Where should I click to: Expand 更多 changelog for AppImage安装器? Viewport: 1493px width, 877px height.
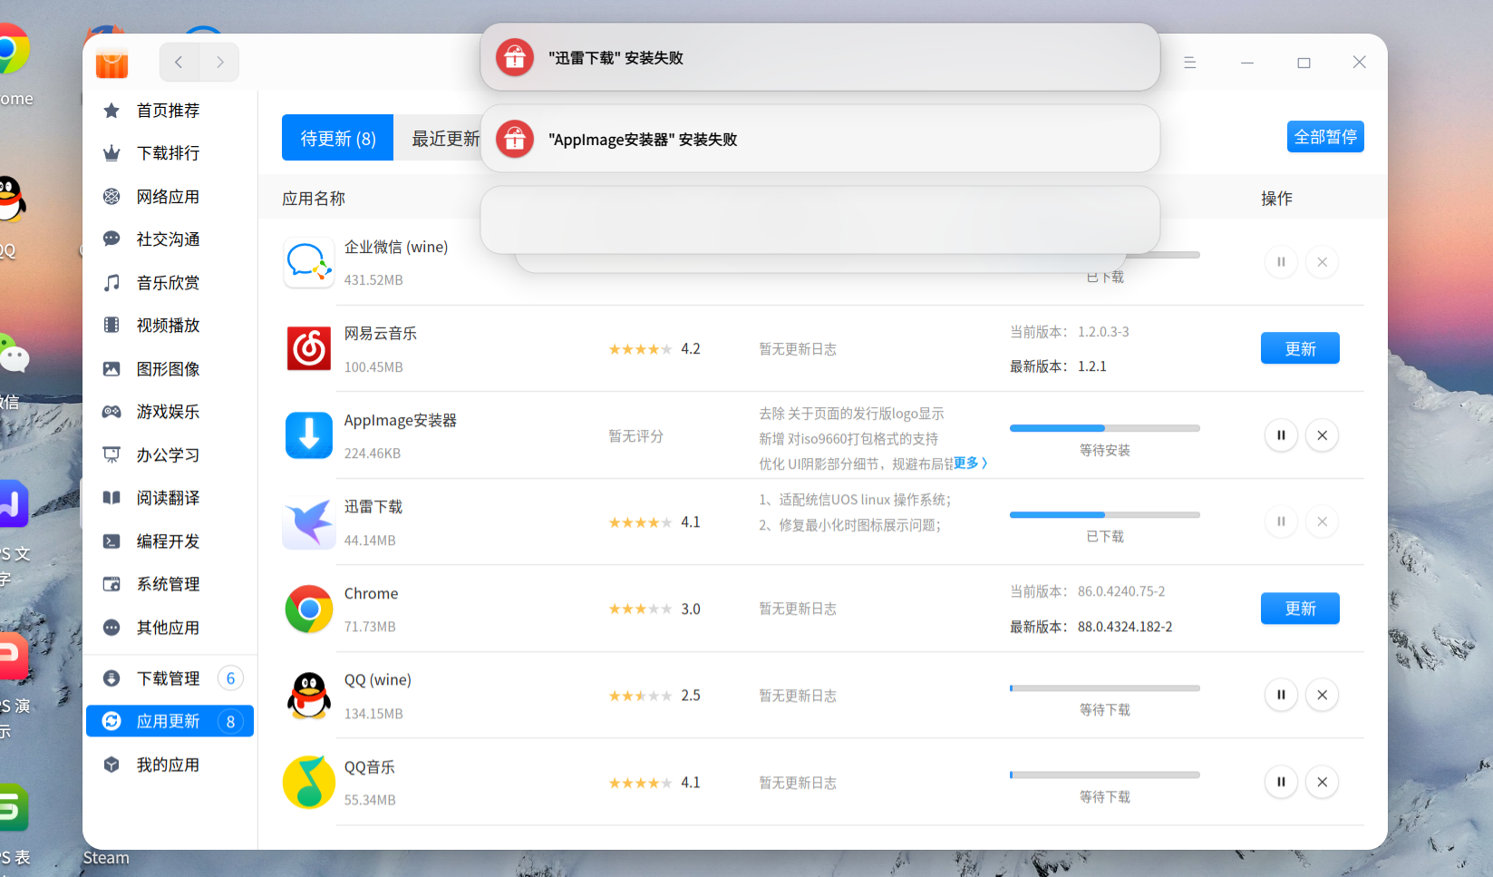coord(970,463)
